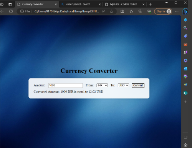Click the Read aloud icon
The image size is (192, 148).
coord(103,11)
